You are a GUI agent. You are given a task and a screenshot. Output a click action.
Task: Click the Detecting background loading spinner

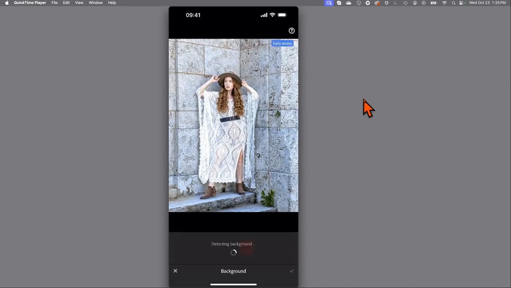(233, 252)
